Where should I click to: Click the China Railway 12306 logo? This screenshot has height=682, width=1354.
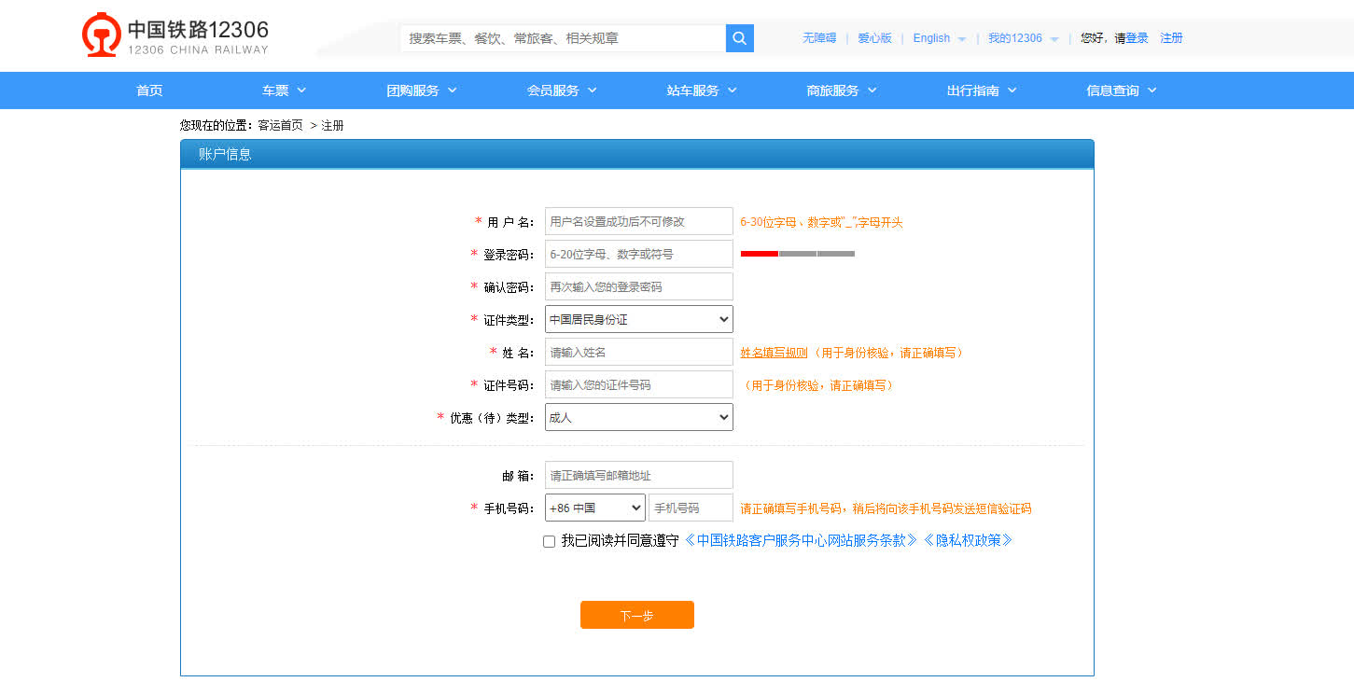coord(174,36)
